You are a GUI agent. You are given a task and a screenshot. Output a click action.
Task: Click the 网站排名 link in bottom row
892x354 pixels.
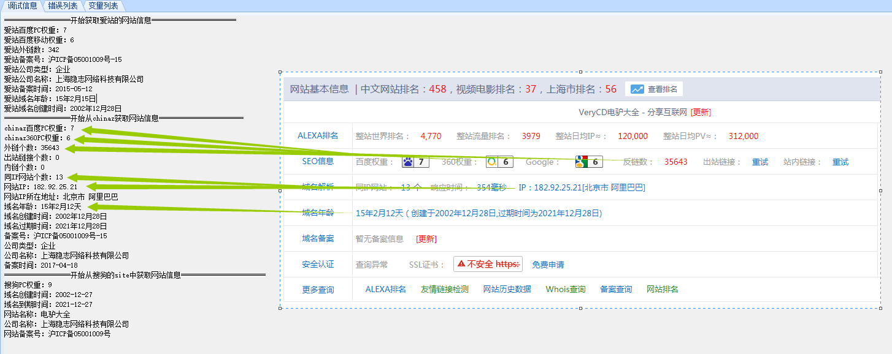(x=663, y=289)
